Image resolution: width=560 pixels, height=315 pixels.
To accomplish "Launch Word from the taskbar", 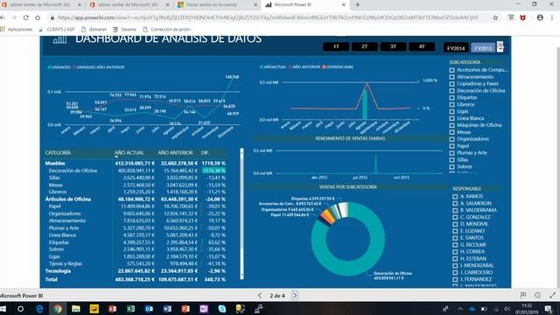I will pos(167,309).
